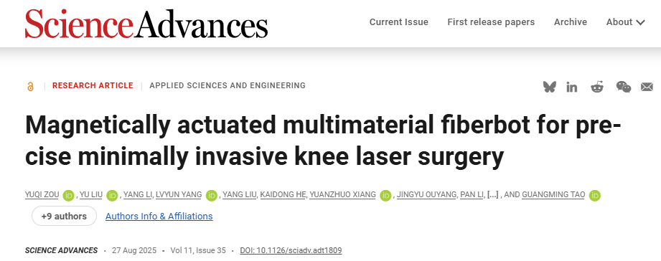Viewport: 661px width, 261px height.
Task: Expand author ellipsis [...] in author list
Action: [x=493, y=194]
